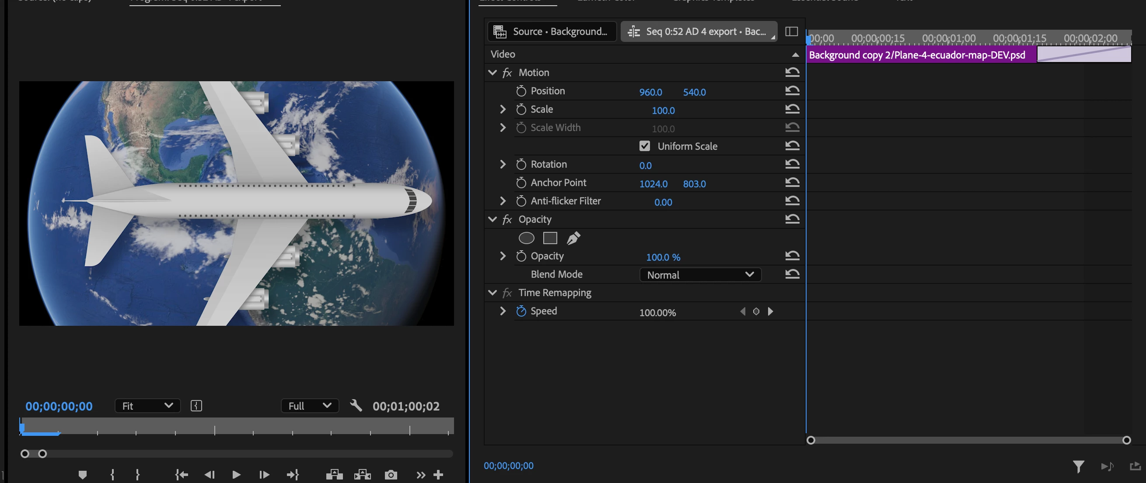This screenshot has width=1146, height=483.
Task: Click the Export Frame camera icon
Action: [x=391, y=475]
